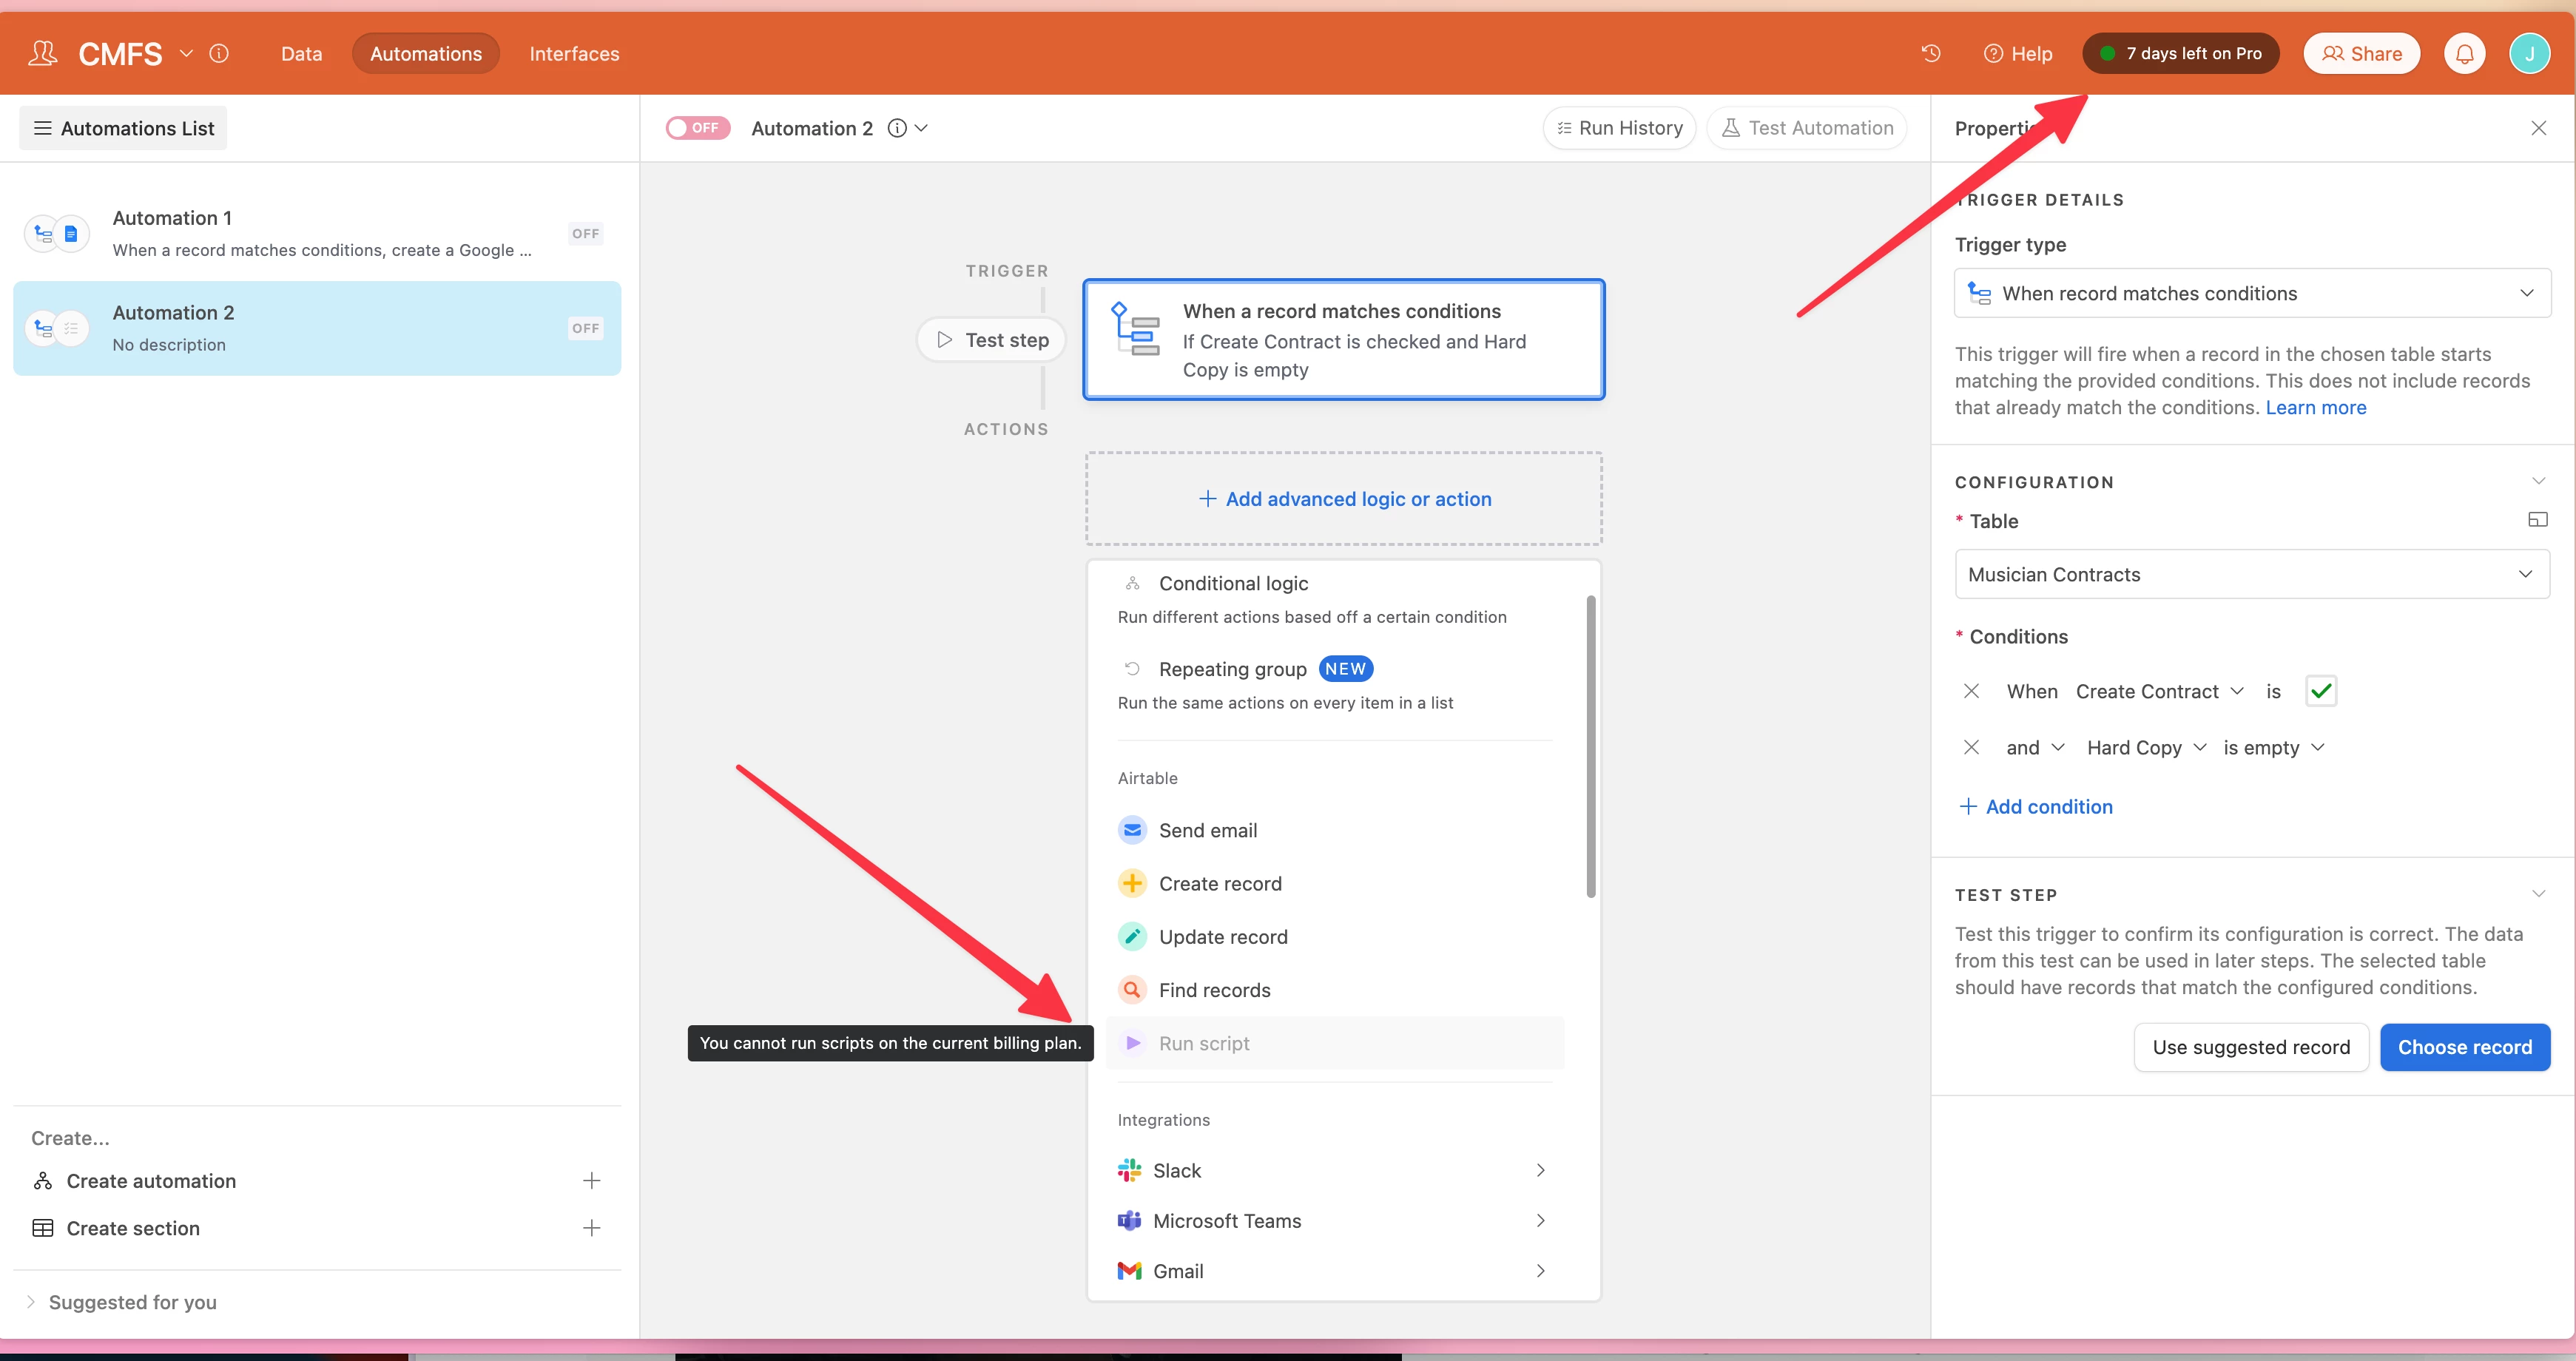Toggle Automation 1 OFF badge in list
The height and width of the screenshot is (1361, 2576).
click(585, 234)
